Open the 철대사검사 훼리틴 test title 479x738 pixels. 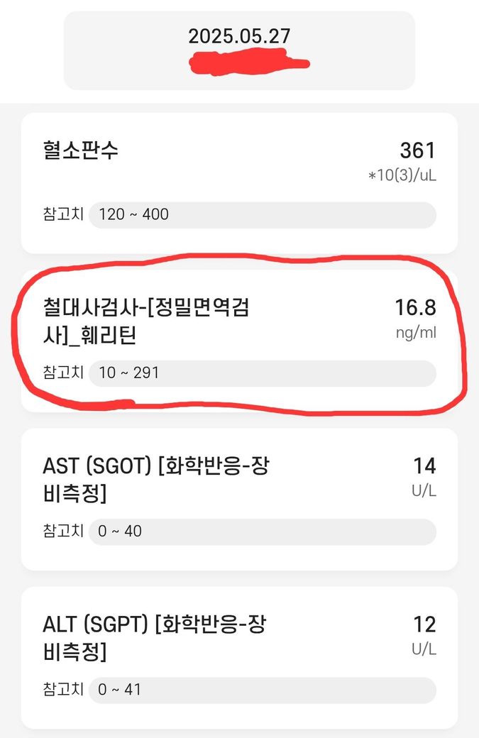(x=146, y=321)
